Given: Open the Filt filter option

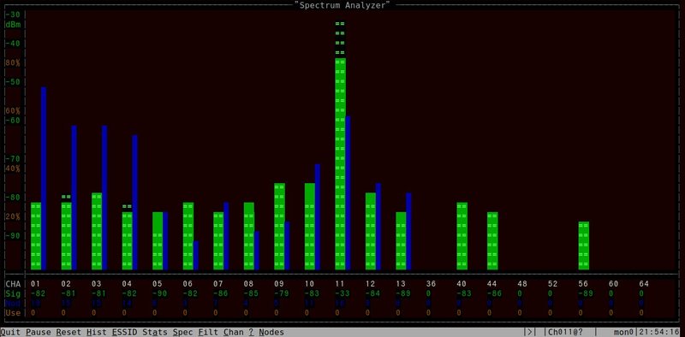Looking at the screenshot, I should coord(208,332).
